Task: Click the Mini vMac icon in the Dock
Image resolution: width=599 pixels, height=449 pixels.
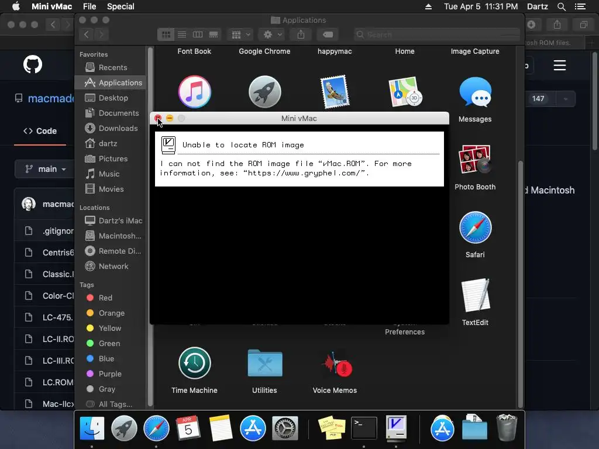Action: point(396,428)
